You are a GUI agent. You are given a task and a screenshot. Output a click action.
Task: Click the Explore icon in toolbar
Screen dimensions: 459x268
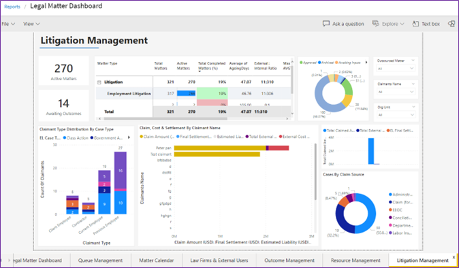pyautogui.click(x=375, y=24)
